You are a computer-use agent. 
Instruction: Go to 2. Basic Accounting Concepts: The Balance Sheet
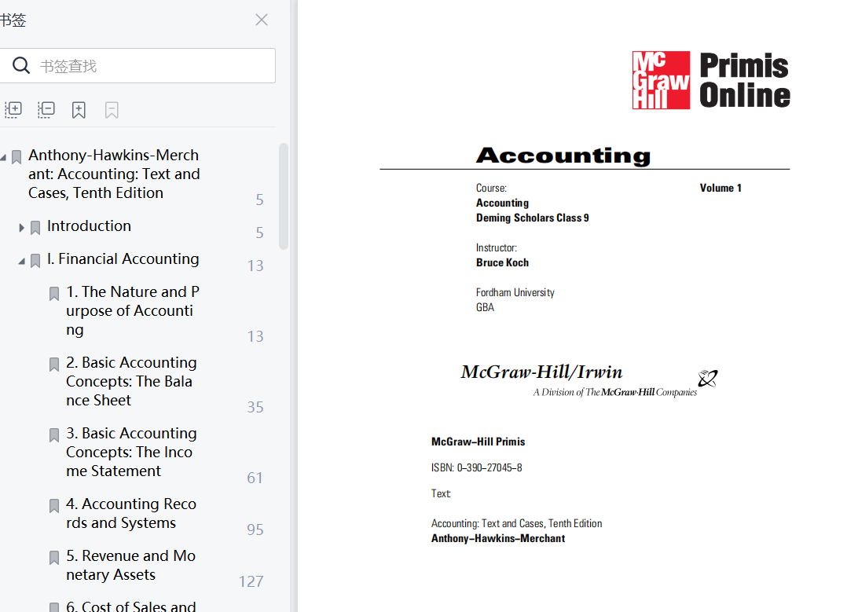[131, 381]
